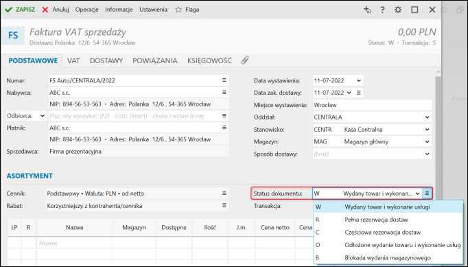The image size is (468, 267).
Task: Open the list menu beside Nabywca field
Action: (x=224, y=92)
